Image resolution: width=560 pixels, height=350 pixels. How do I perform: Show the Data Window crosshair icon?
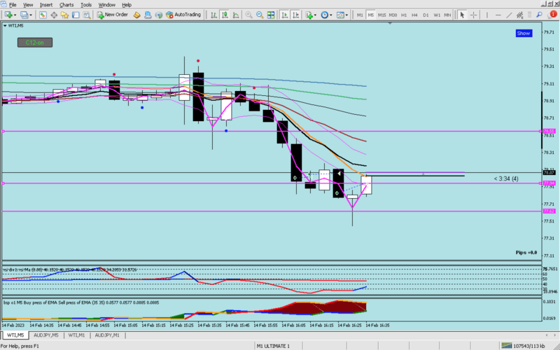pyautogui.click(x=54, y=15)
